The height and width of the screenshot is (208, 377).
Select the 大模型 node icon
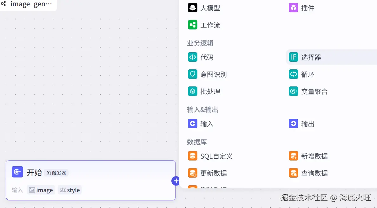[193, 8]
